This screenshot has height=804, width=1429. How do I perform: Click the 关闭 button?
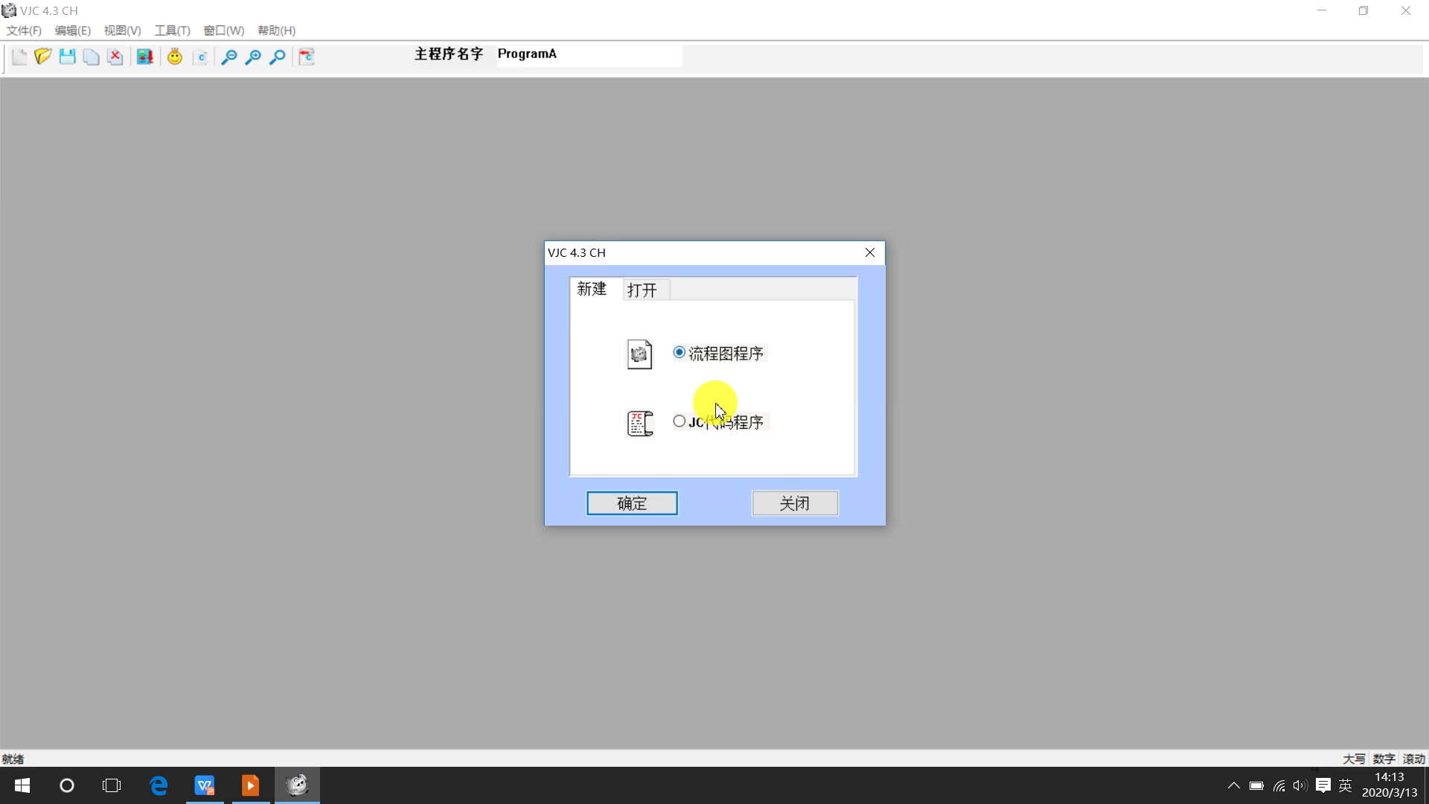click(x=795, y=503)
